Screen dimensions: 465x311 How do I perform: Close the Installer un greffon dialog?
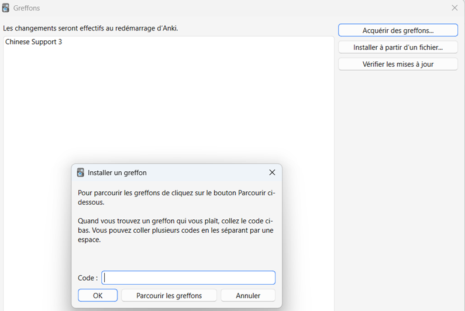click(x=272, y=172)
